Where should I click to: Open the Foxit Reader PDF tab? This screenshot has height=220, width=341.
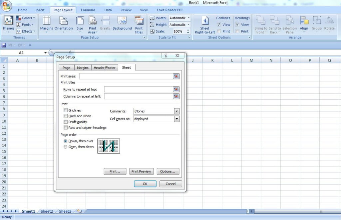pos(170,10)
